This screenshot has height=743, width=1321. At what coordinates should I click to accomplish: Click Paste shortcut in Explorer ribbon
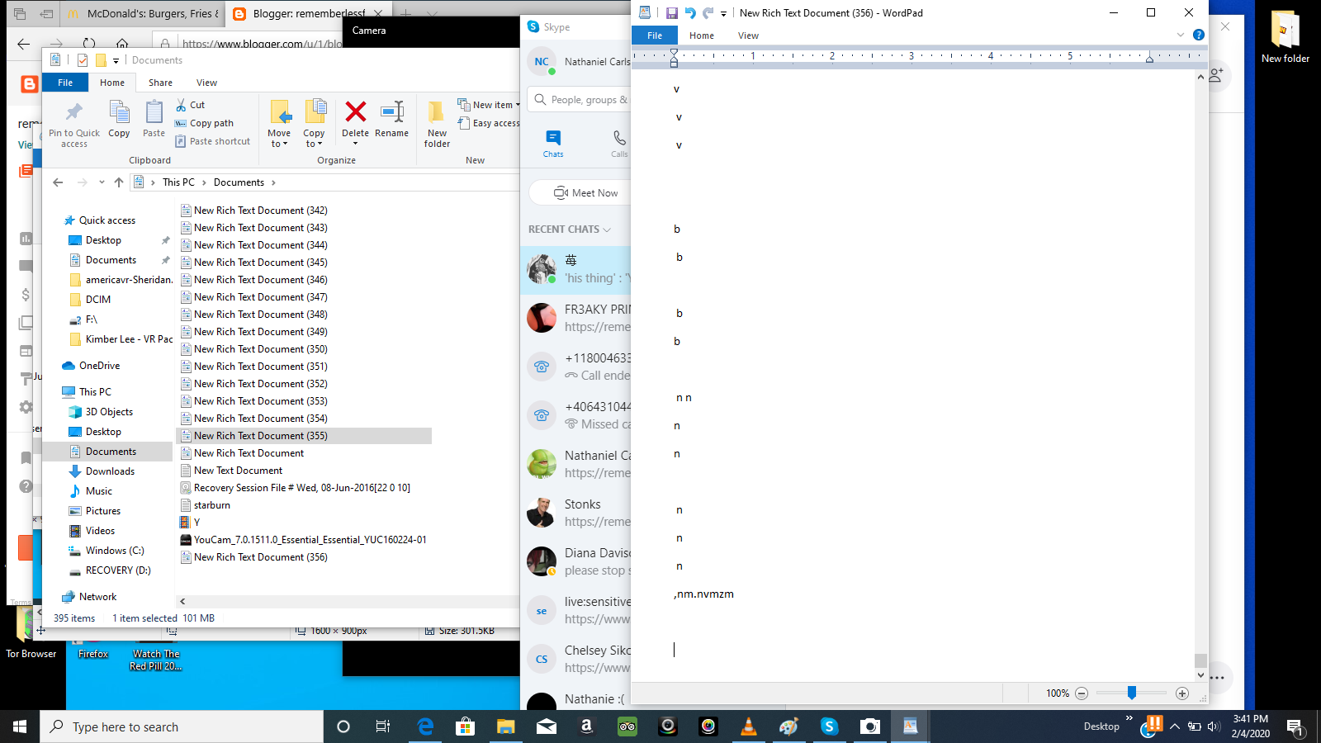click(x=212, y=141)
